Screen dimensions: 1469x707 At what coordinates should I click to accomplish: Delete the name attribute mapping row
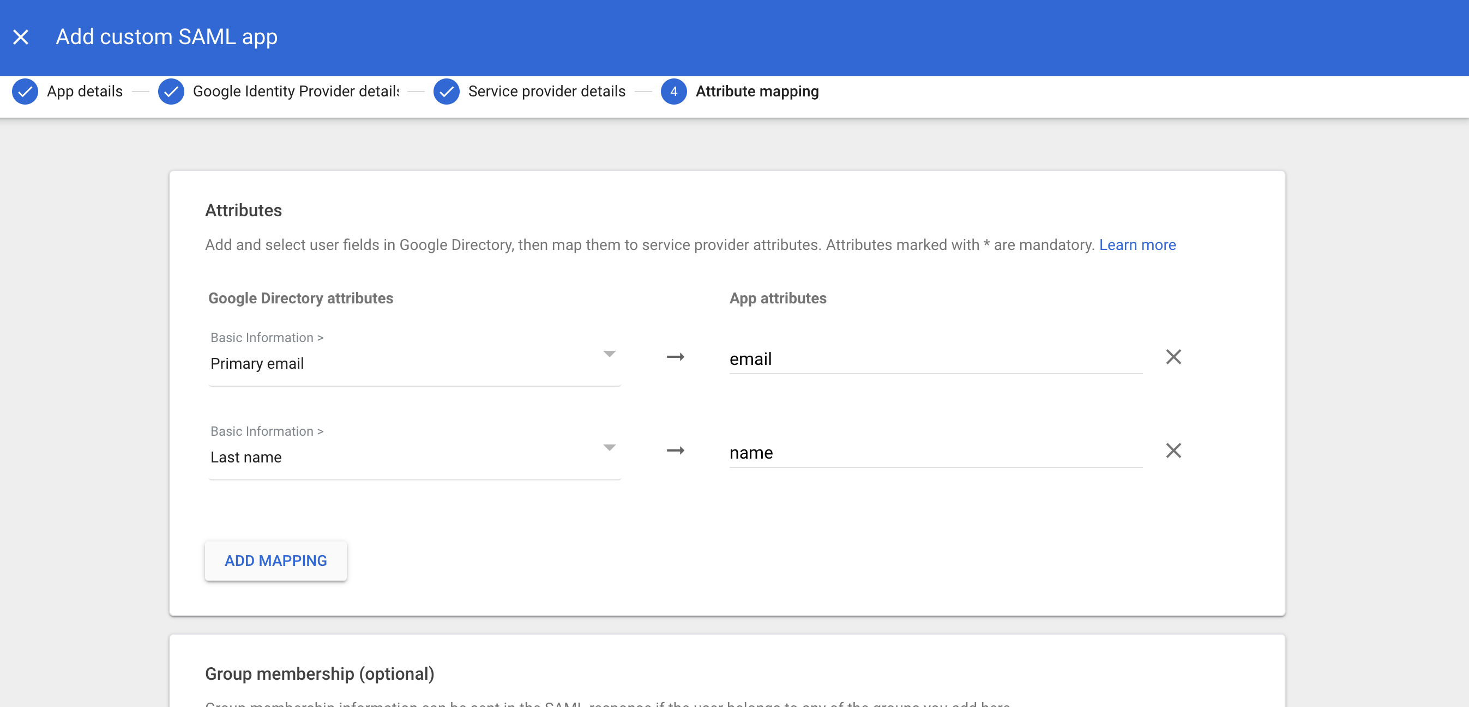click(1173, 450)
